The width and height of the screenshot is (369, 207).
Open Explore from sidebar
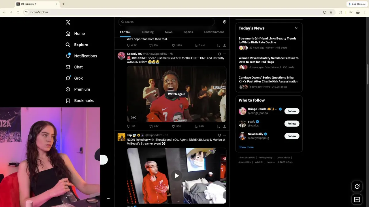[77, 45]
